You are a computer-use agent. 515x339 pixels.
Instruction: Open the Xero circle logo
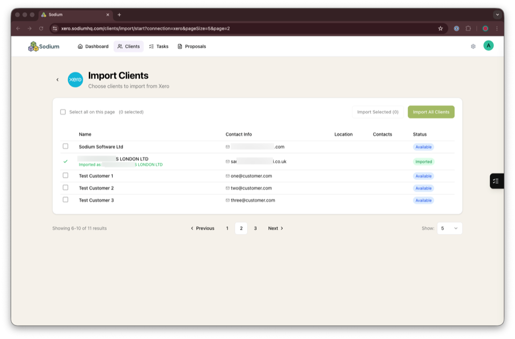(75, 79)
